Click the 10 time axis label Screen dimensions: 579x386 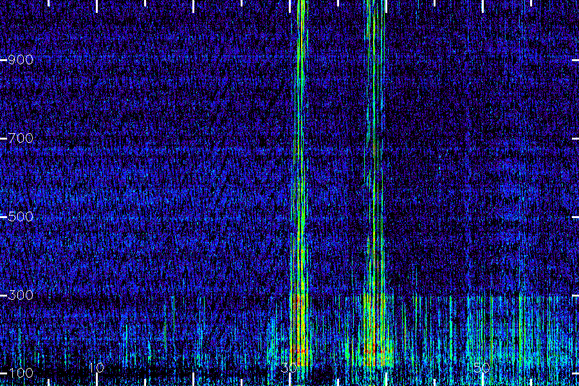point(96,368)
